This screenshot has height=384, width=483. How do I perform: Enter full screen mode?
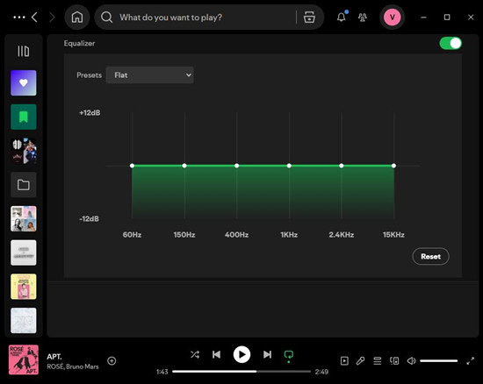point(470,360)
